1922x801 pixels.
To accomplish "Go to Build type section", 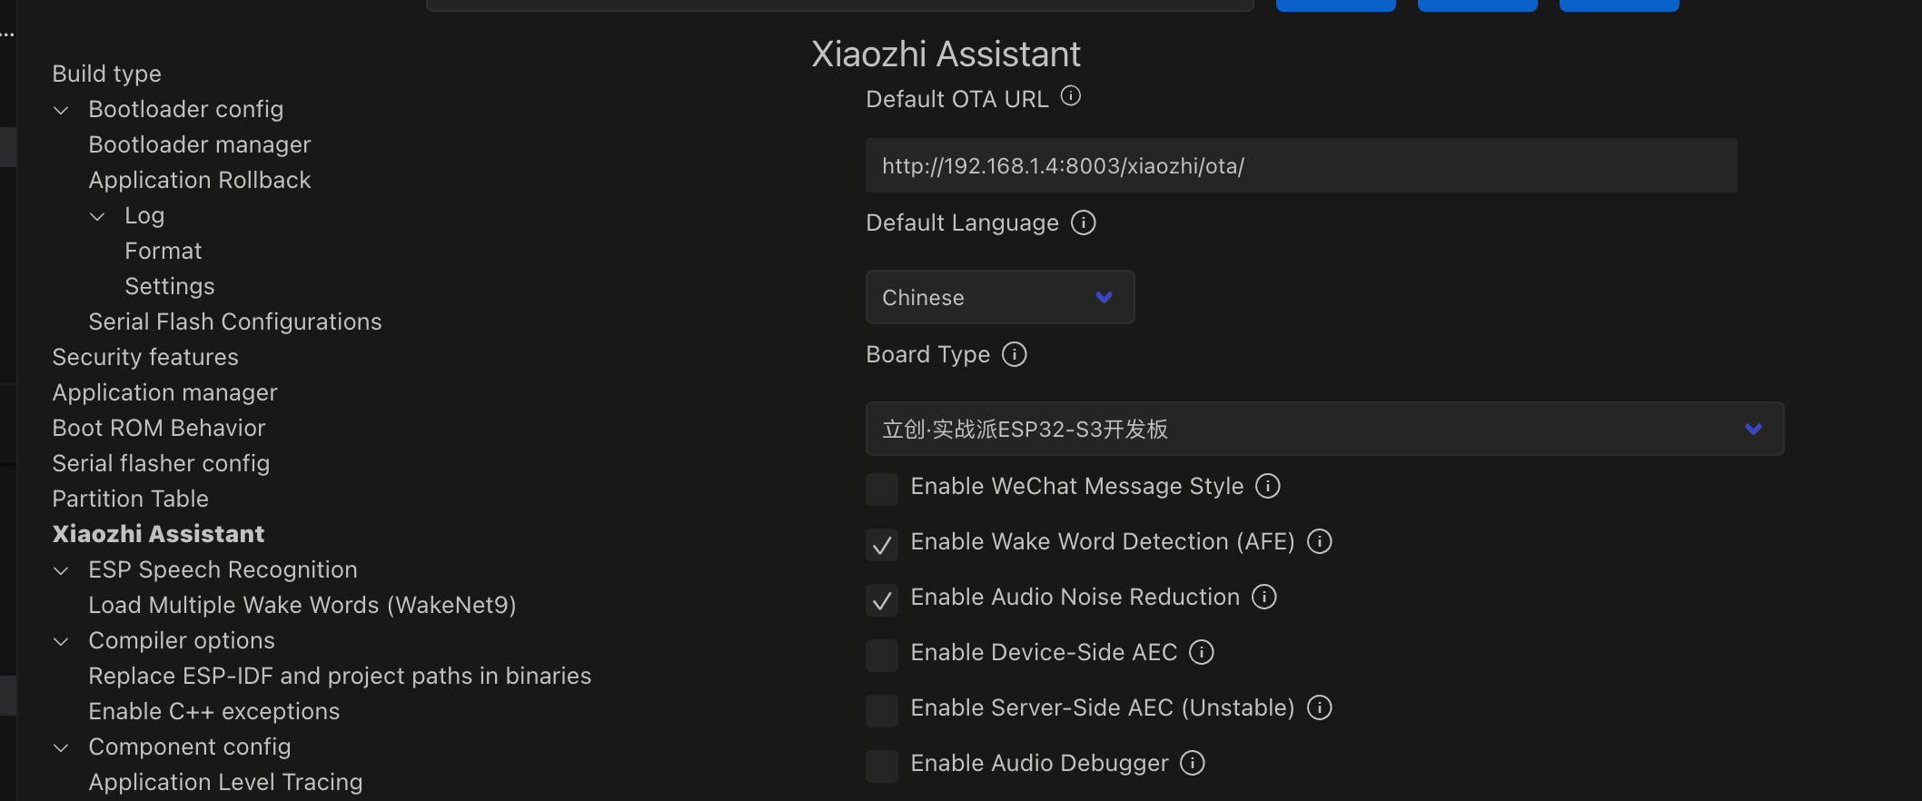I will (x=107, y=74).
